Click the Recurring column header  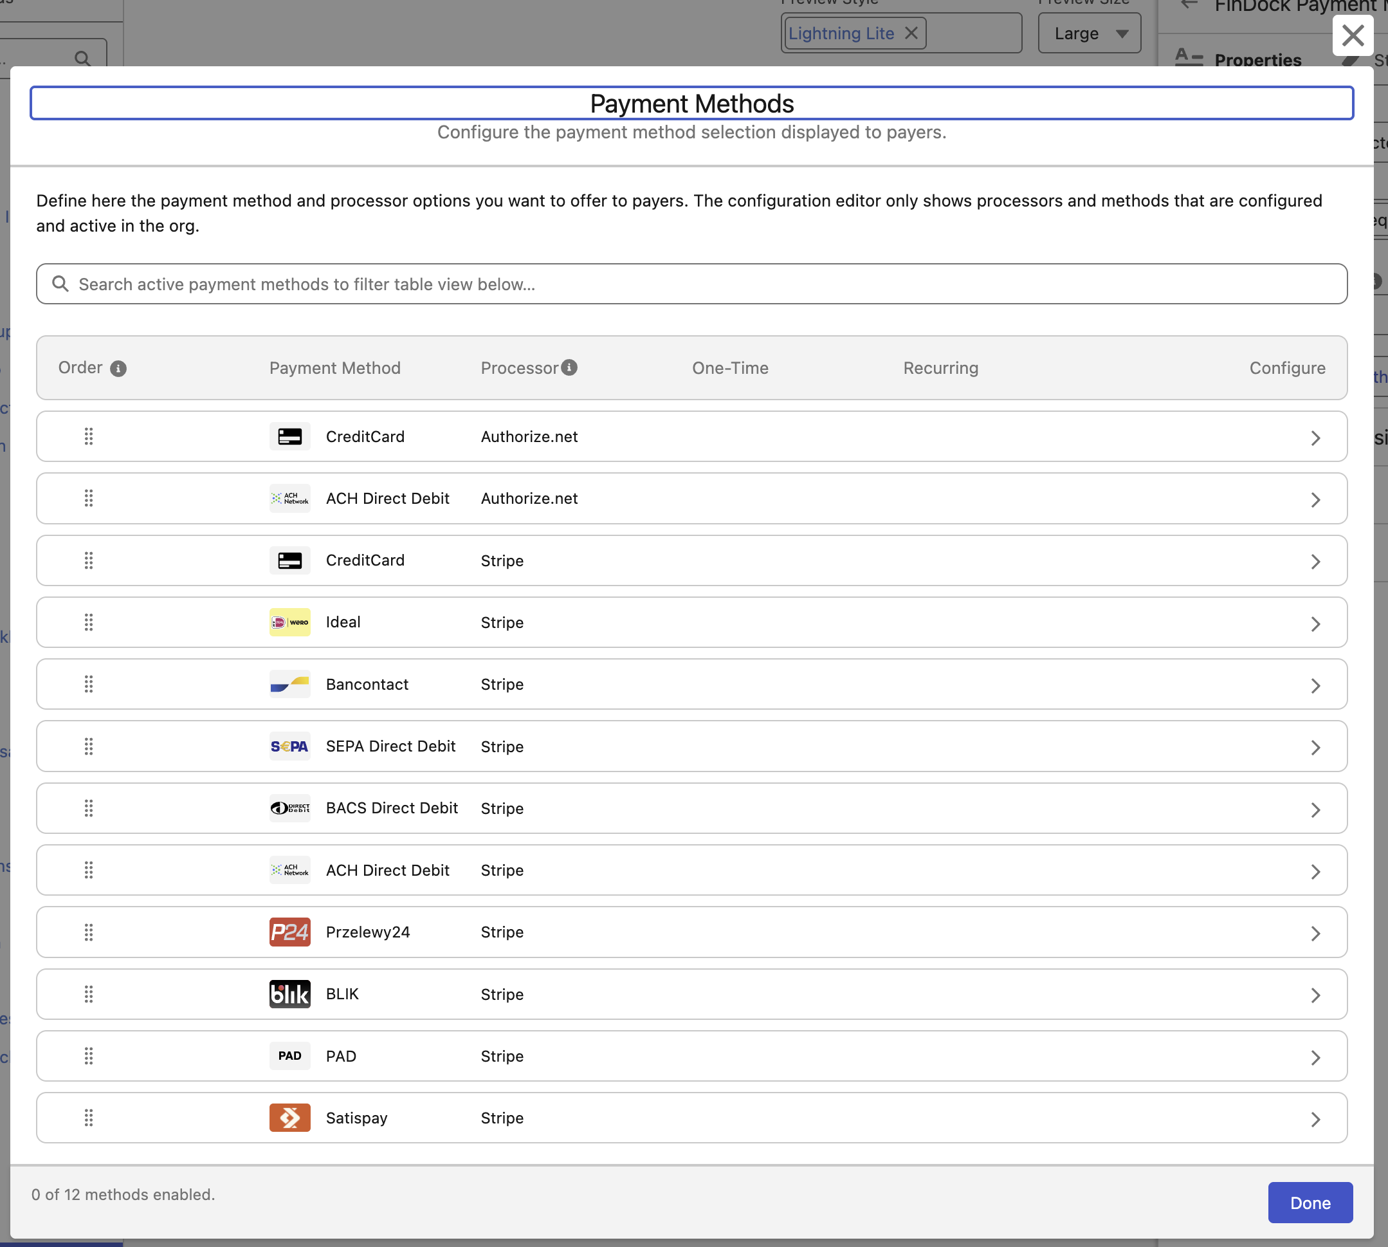(940, 368)
